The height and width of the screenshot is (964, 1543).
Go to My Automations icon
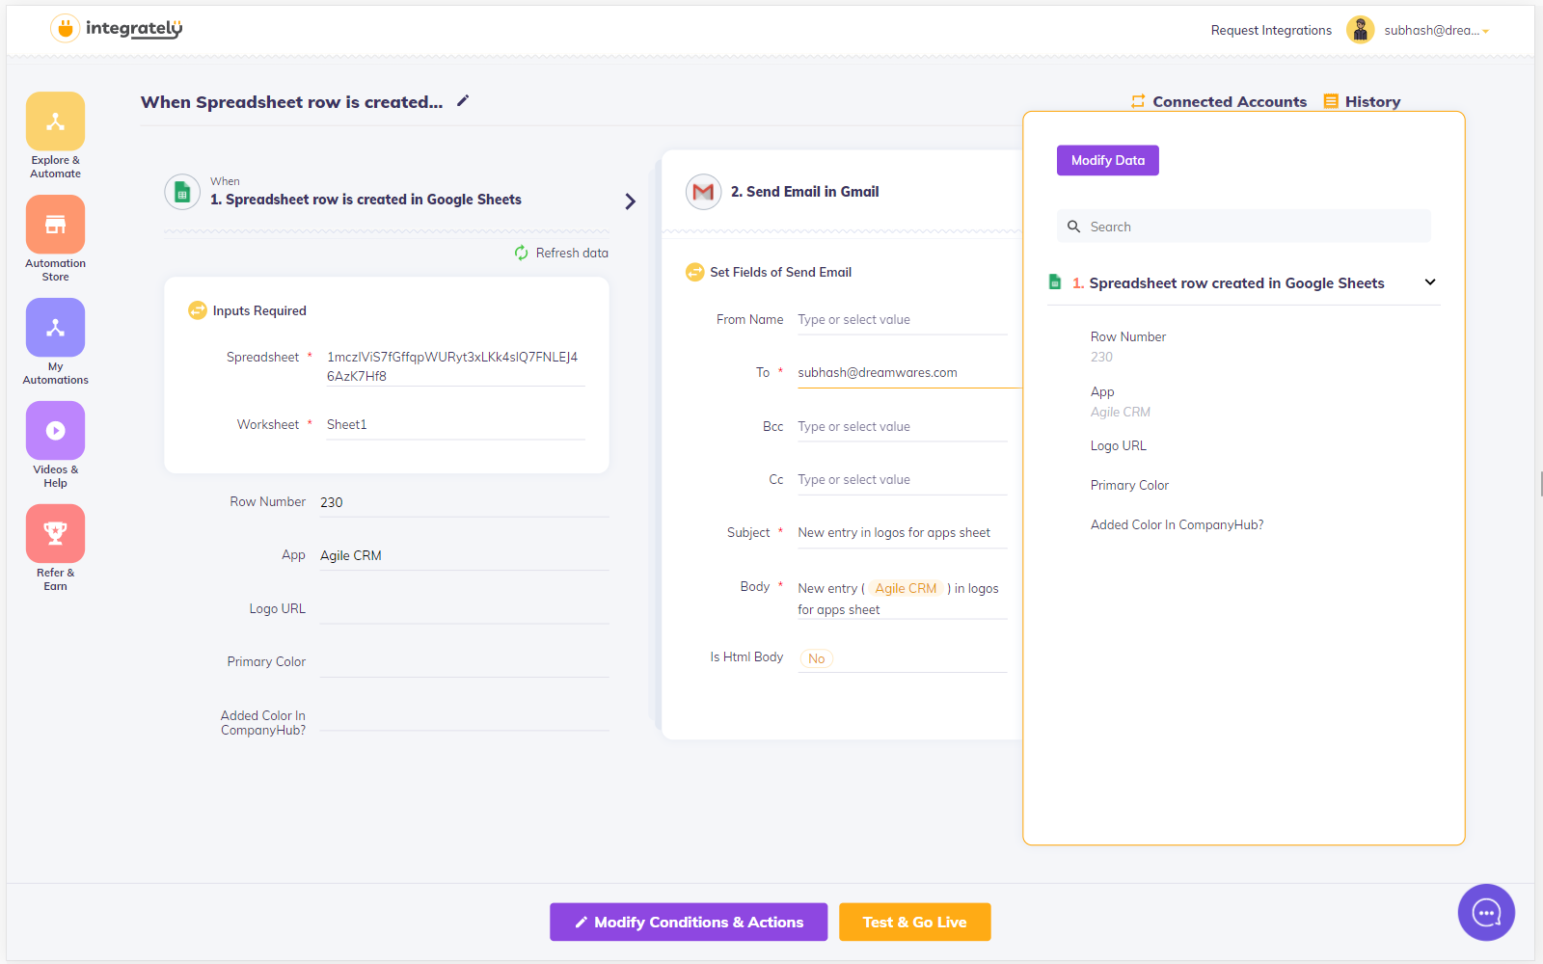tap(55, 328)
